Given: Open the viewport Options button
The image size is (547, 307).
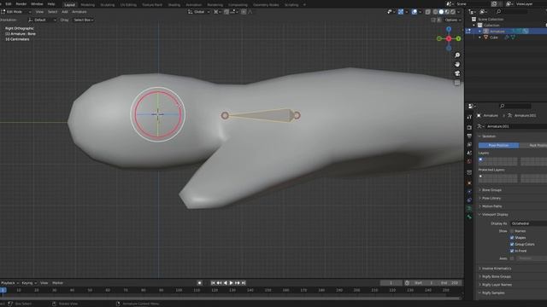Looking at the screenshot, I should pos(453,20).
